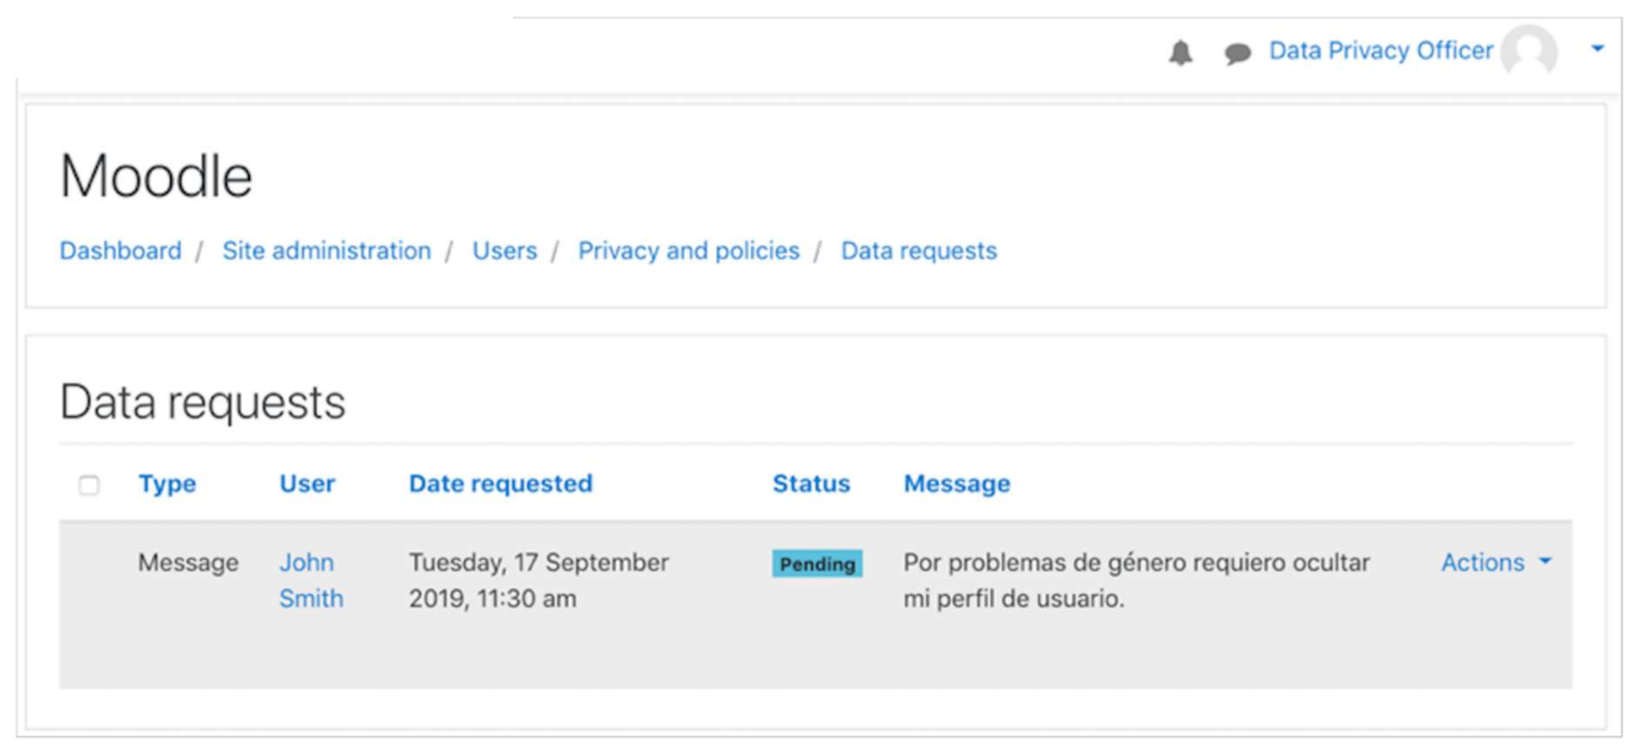Tick the select-all requests checkbox
The width and height of the screenshot is (1638, 751).
click(x=89, y=485)
